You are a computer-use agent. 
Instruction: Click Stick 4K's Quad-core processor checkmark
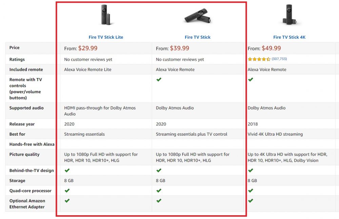(x=251, y=191)
